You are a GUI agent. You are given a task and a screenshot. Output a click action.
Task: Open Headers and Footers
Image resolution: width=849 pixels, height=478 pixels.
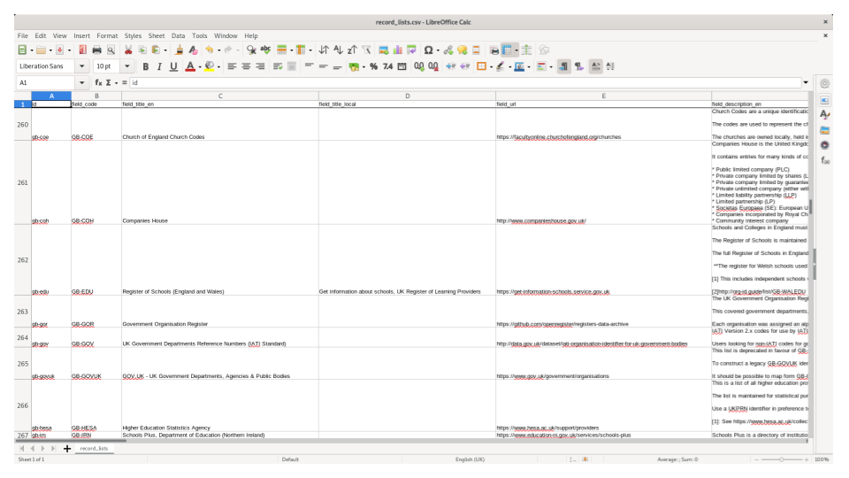476,50
